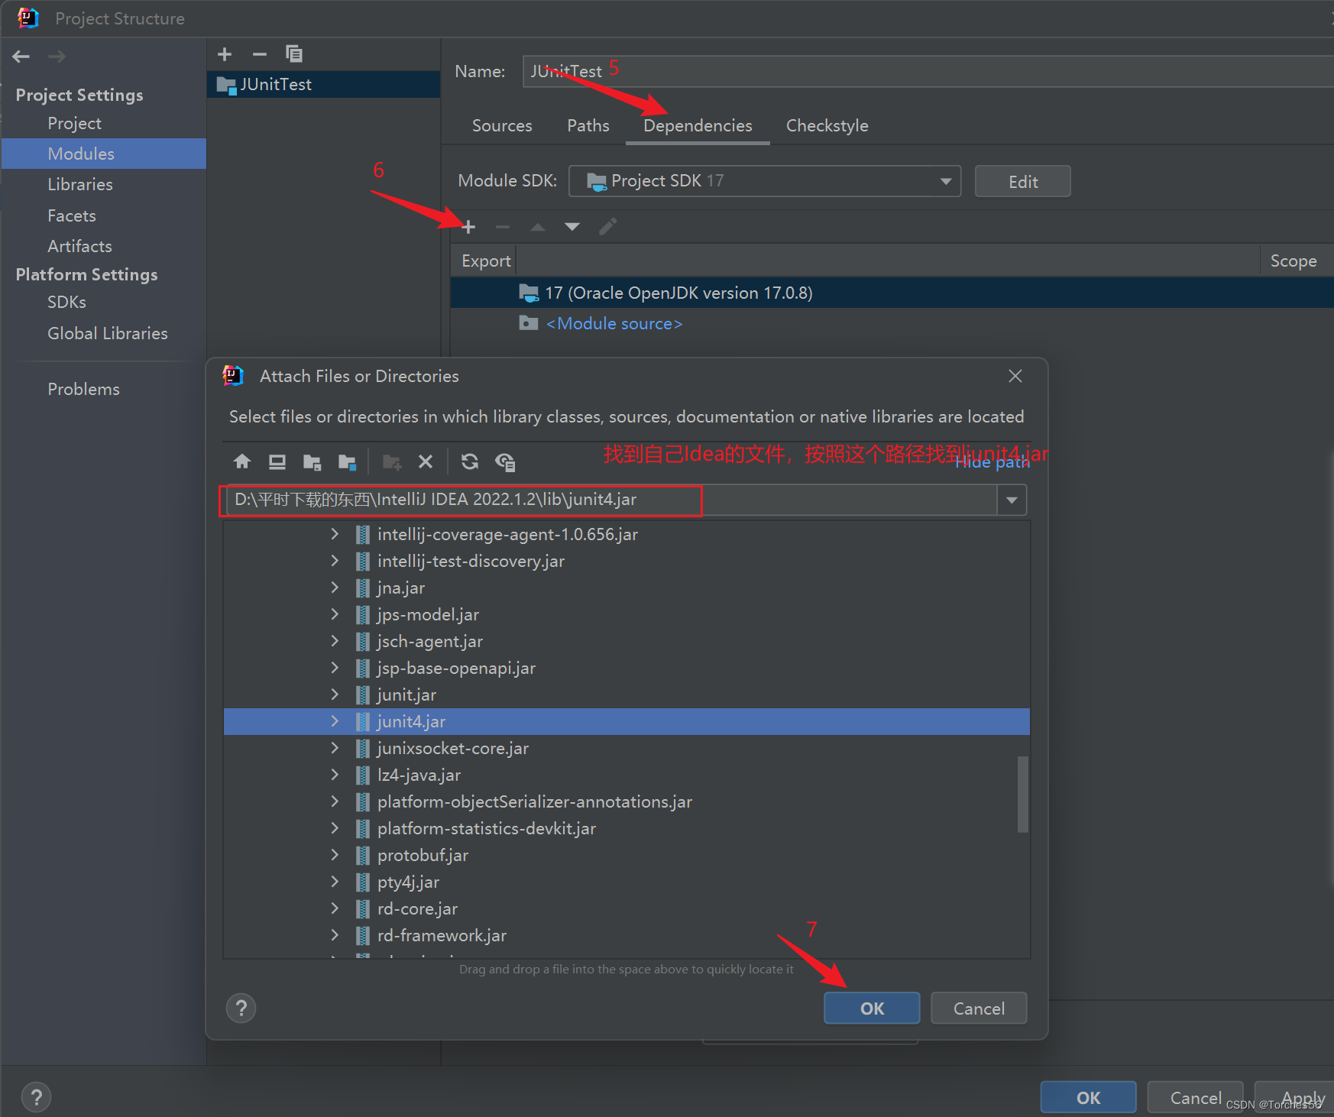Viewport: 1334px width, 1117px height.
Task: Open Libraries settings
Action: [80, 184]
